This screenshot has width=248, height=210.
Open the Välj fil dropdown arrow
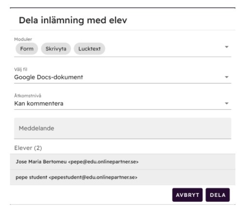[227, 77]
